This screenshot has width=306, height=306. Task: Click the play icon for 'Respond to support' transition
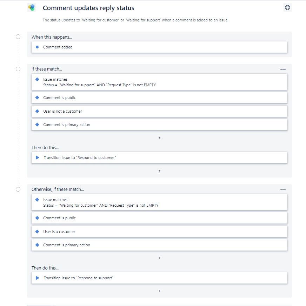(x=38, y=278)
